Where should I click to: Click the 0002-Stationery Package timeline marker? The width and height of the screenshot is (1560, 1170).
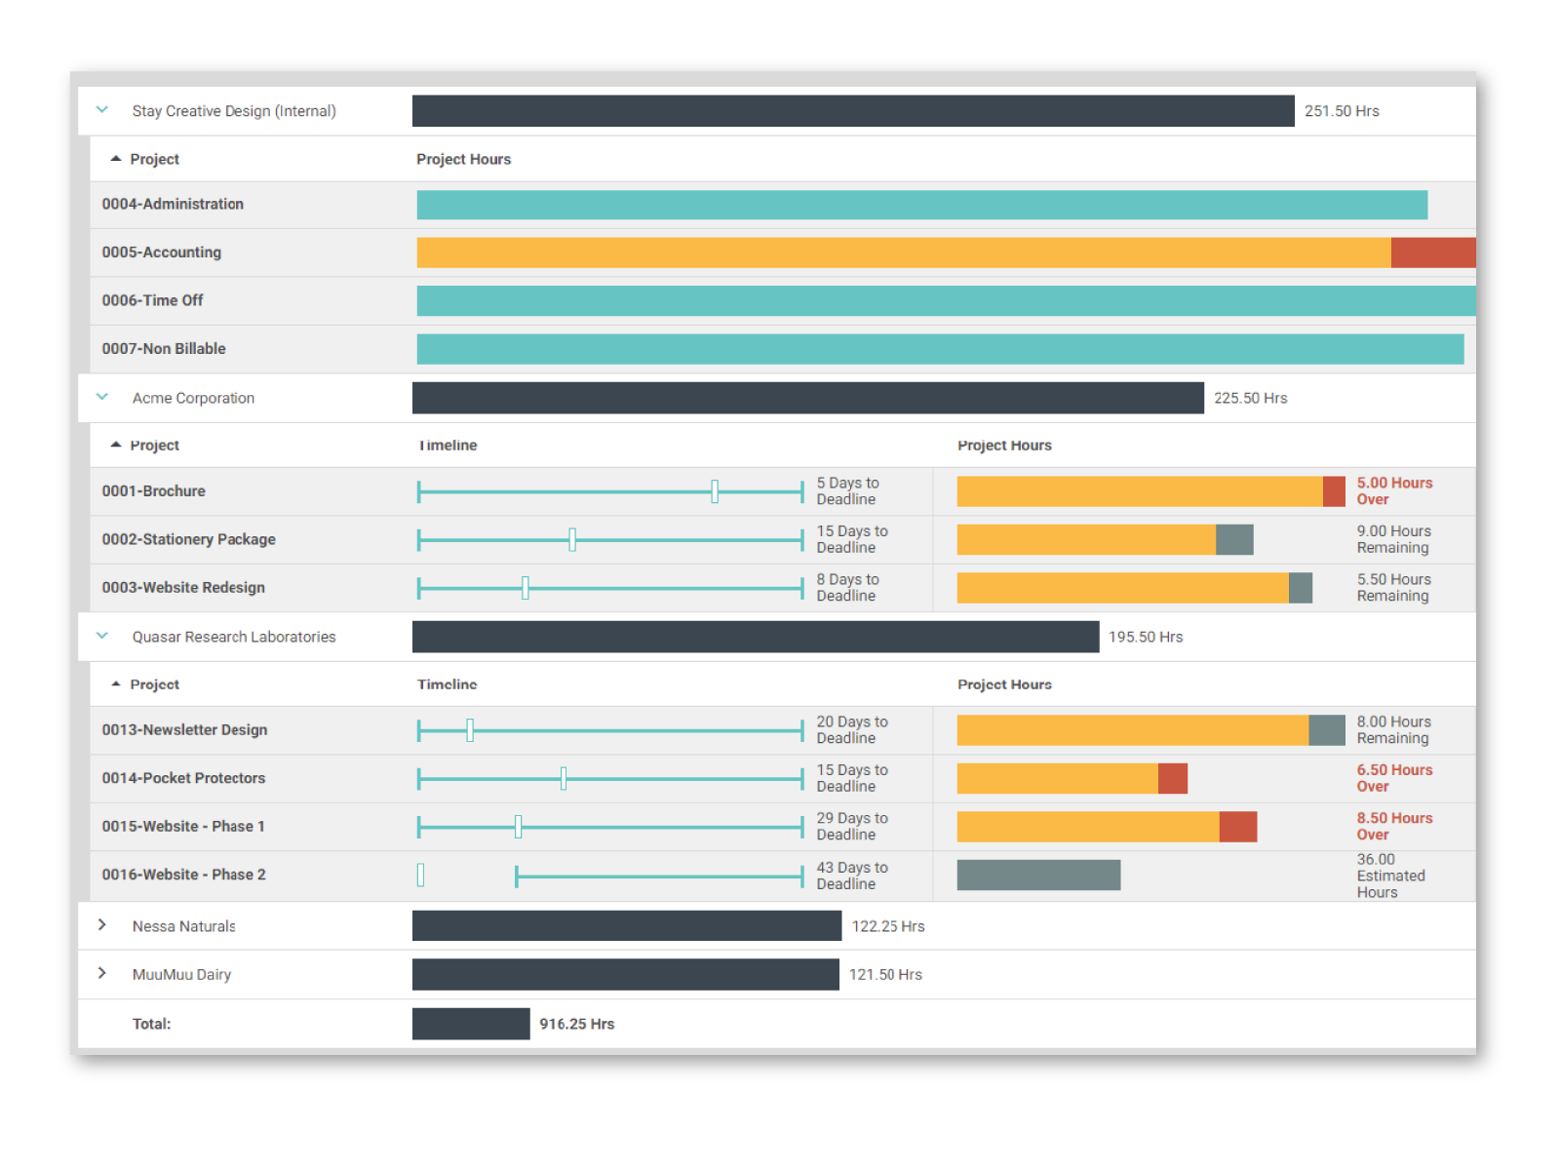tap(572, 539)
